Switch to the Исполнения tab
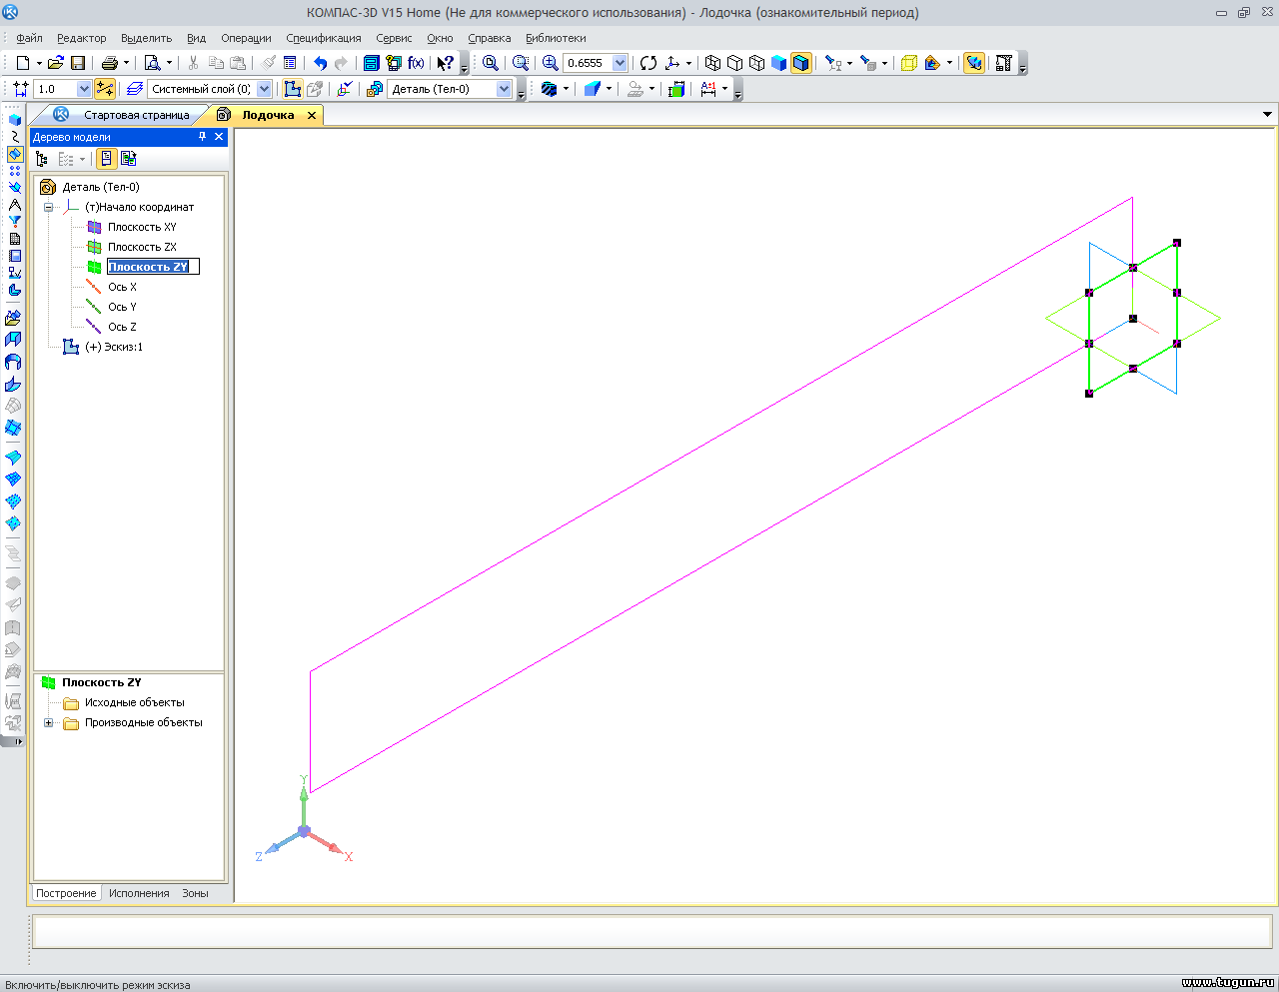 click(x=139, y=893)
